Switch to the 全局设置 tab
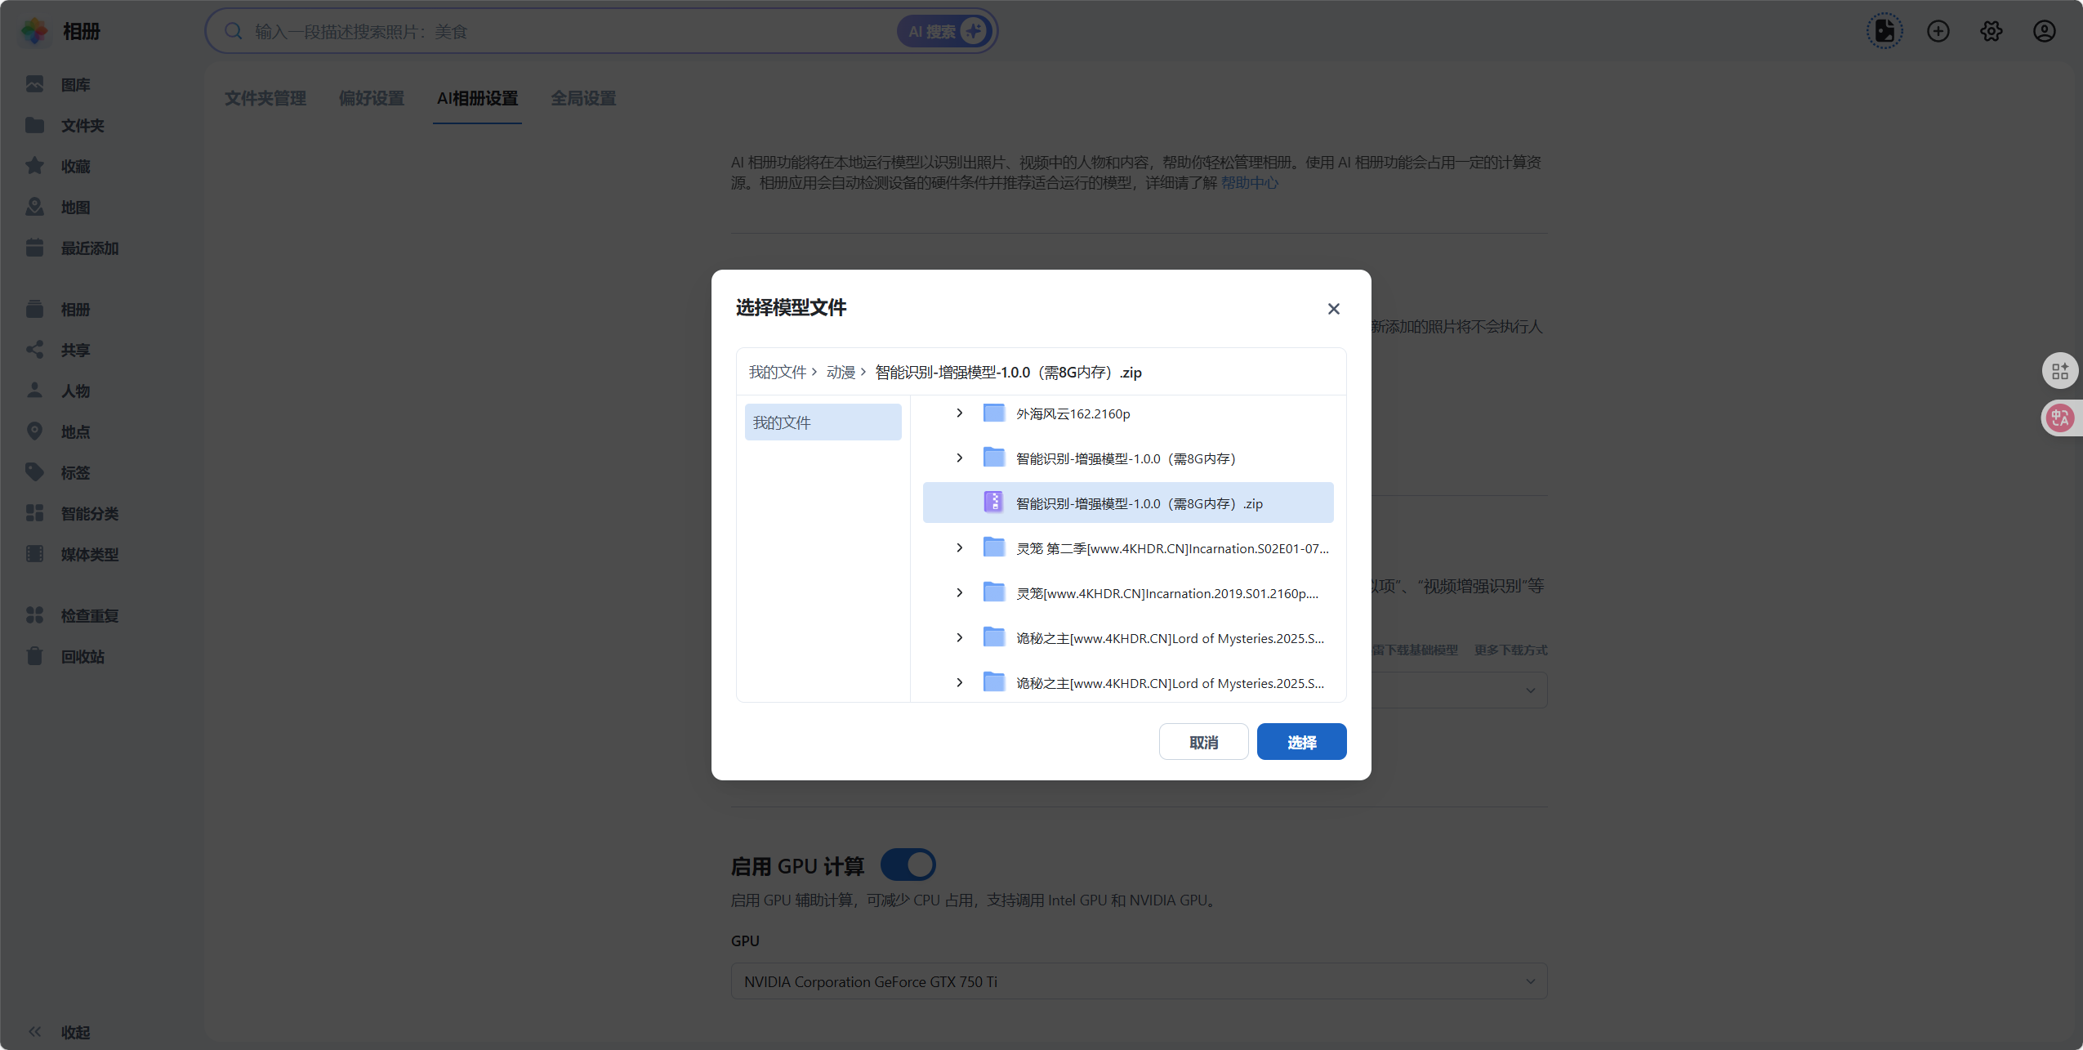The width and height of the screenshot is (2083, 1050). pyautogui.click(x=583, y=98)
